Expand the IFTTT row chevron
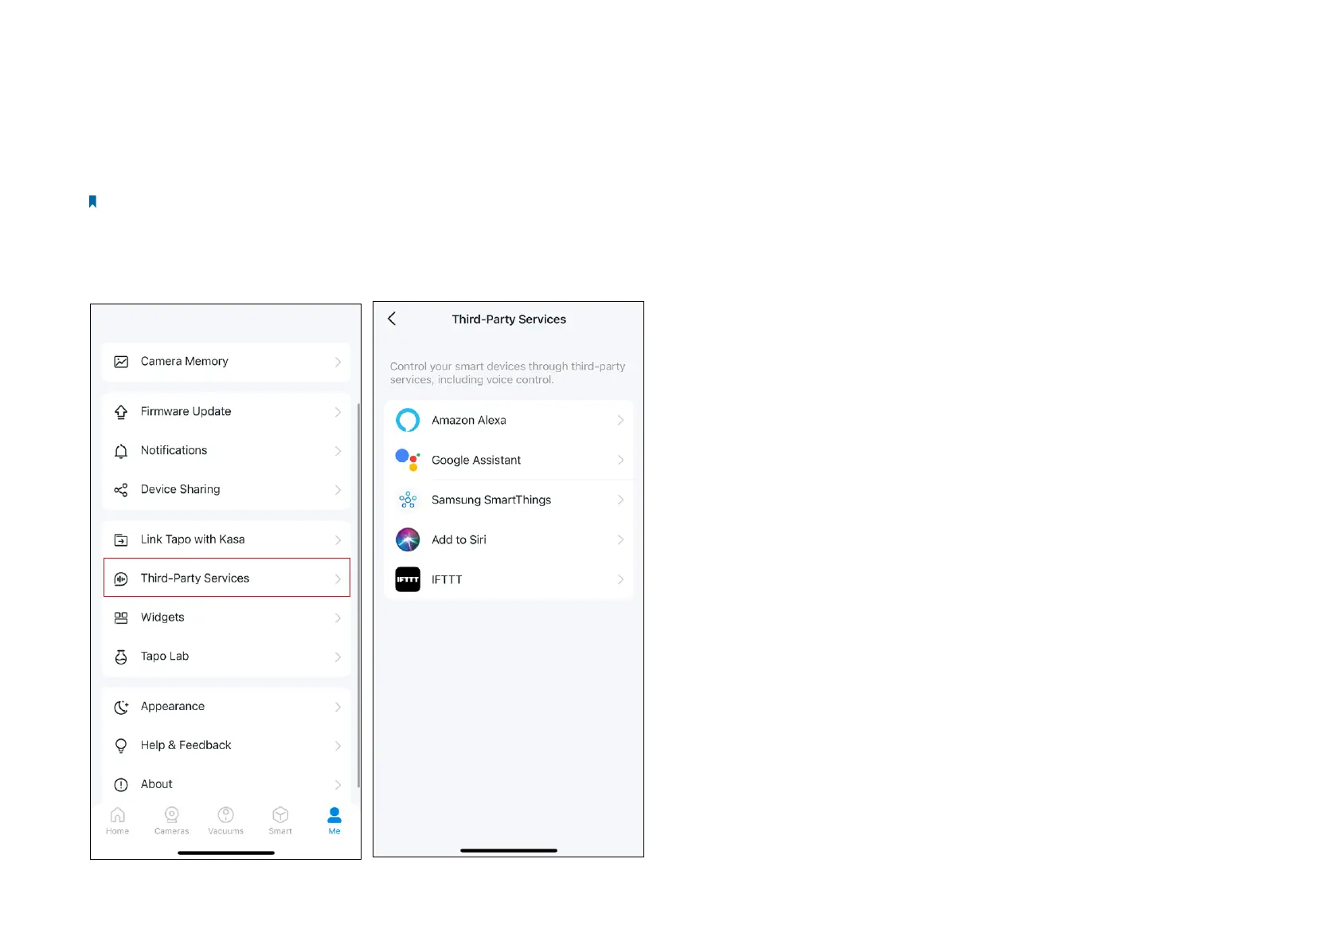 click(x=620, y=579)
